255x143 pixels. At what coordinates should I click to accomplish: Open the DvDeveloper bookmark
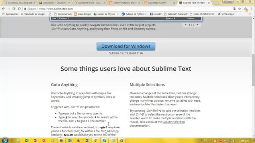coord(226,14)
